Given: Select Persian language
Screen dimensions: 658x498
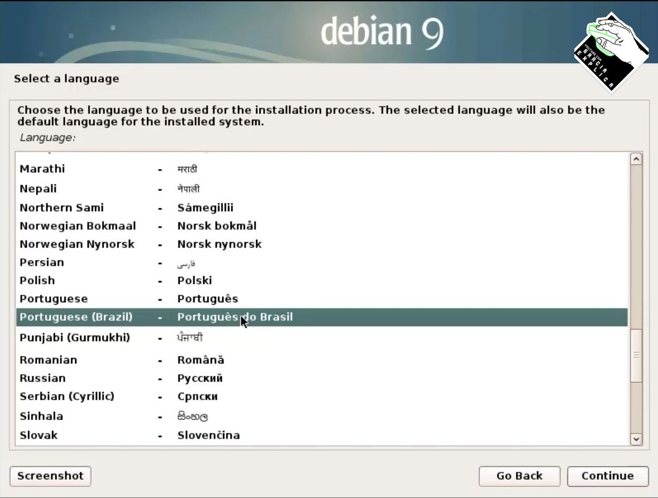Looking at the screenshot, I should (x=322, y=263).
